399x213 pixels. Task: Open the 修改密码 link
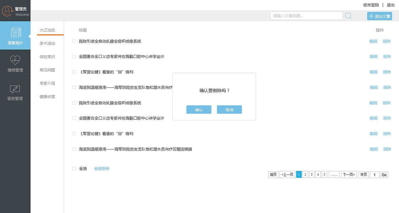pyautogui.click(x=371, y=5)
